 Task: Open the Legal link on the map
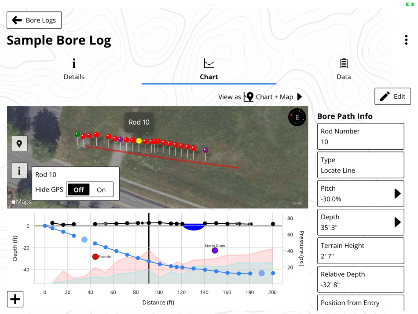[x=297, y=203]
